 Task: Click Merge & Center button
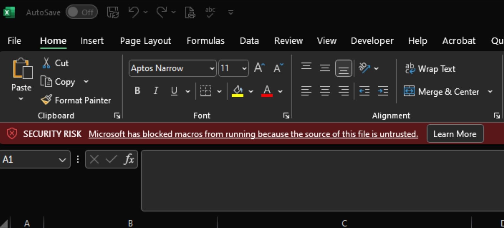point(441,92)
